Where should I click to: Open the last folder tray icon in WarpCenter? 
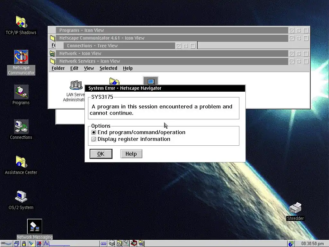pos(141,243)
